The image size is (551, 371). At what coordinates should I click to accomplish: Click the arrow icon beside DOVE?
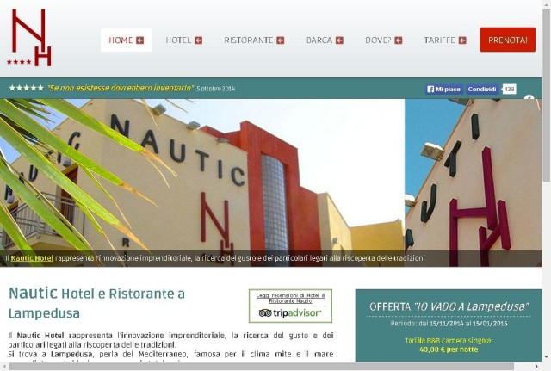tap(399, 40)
